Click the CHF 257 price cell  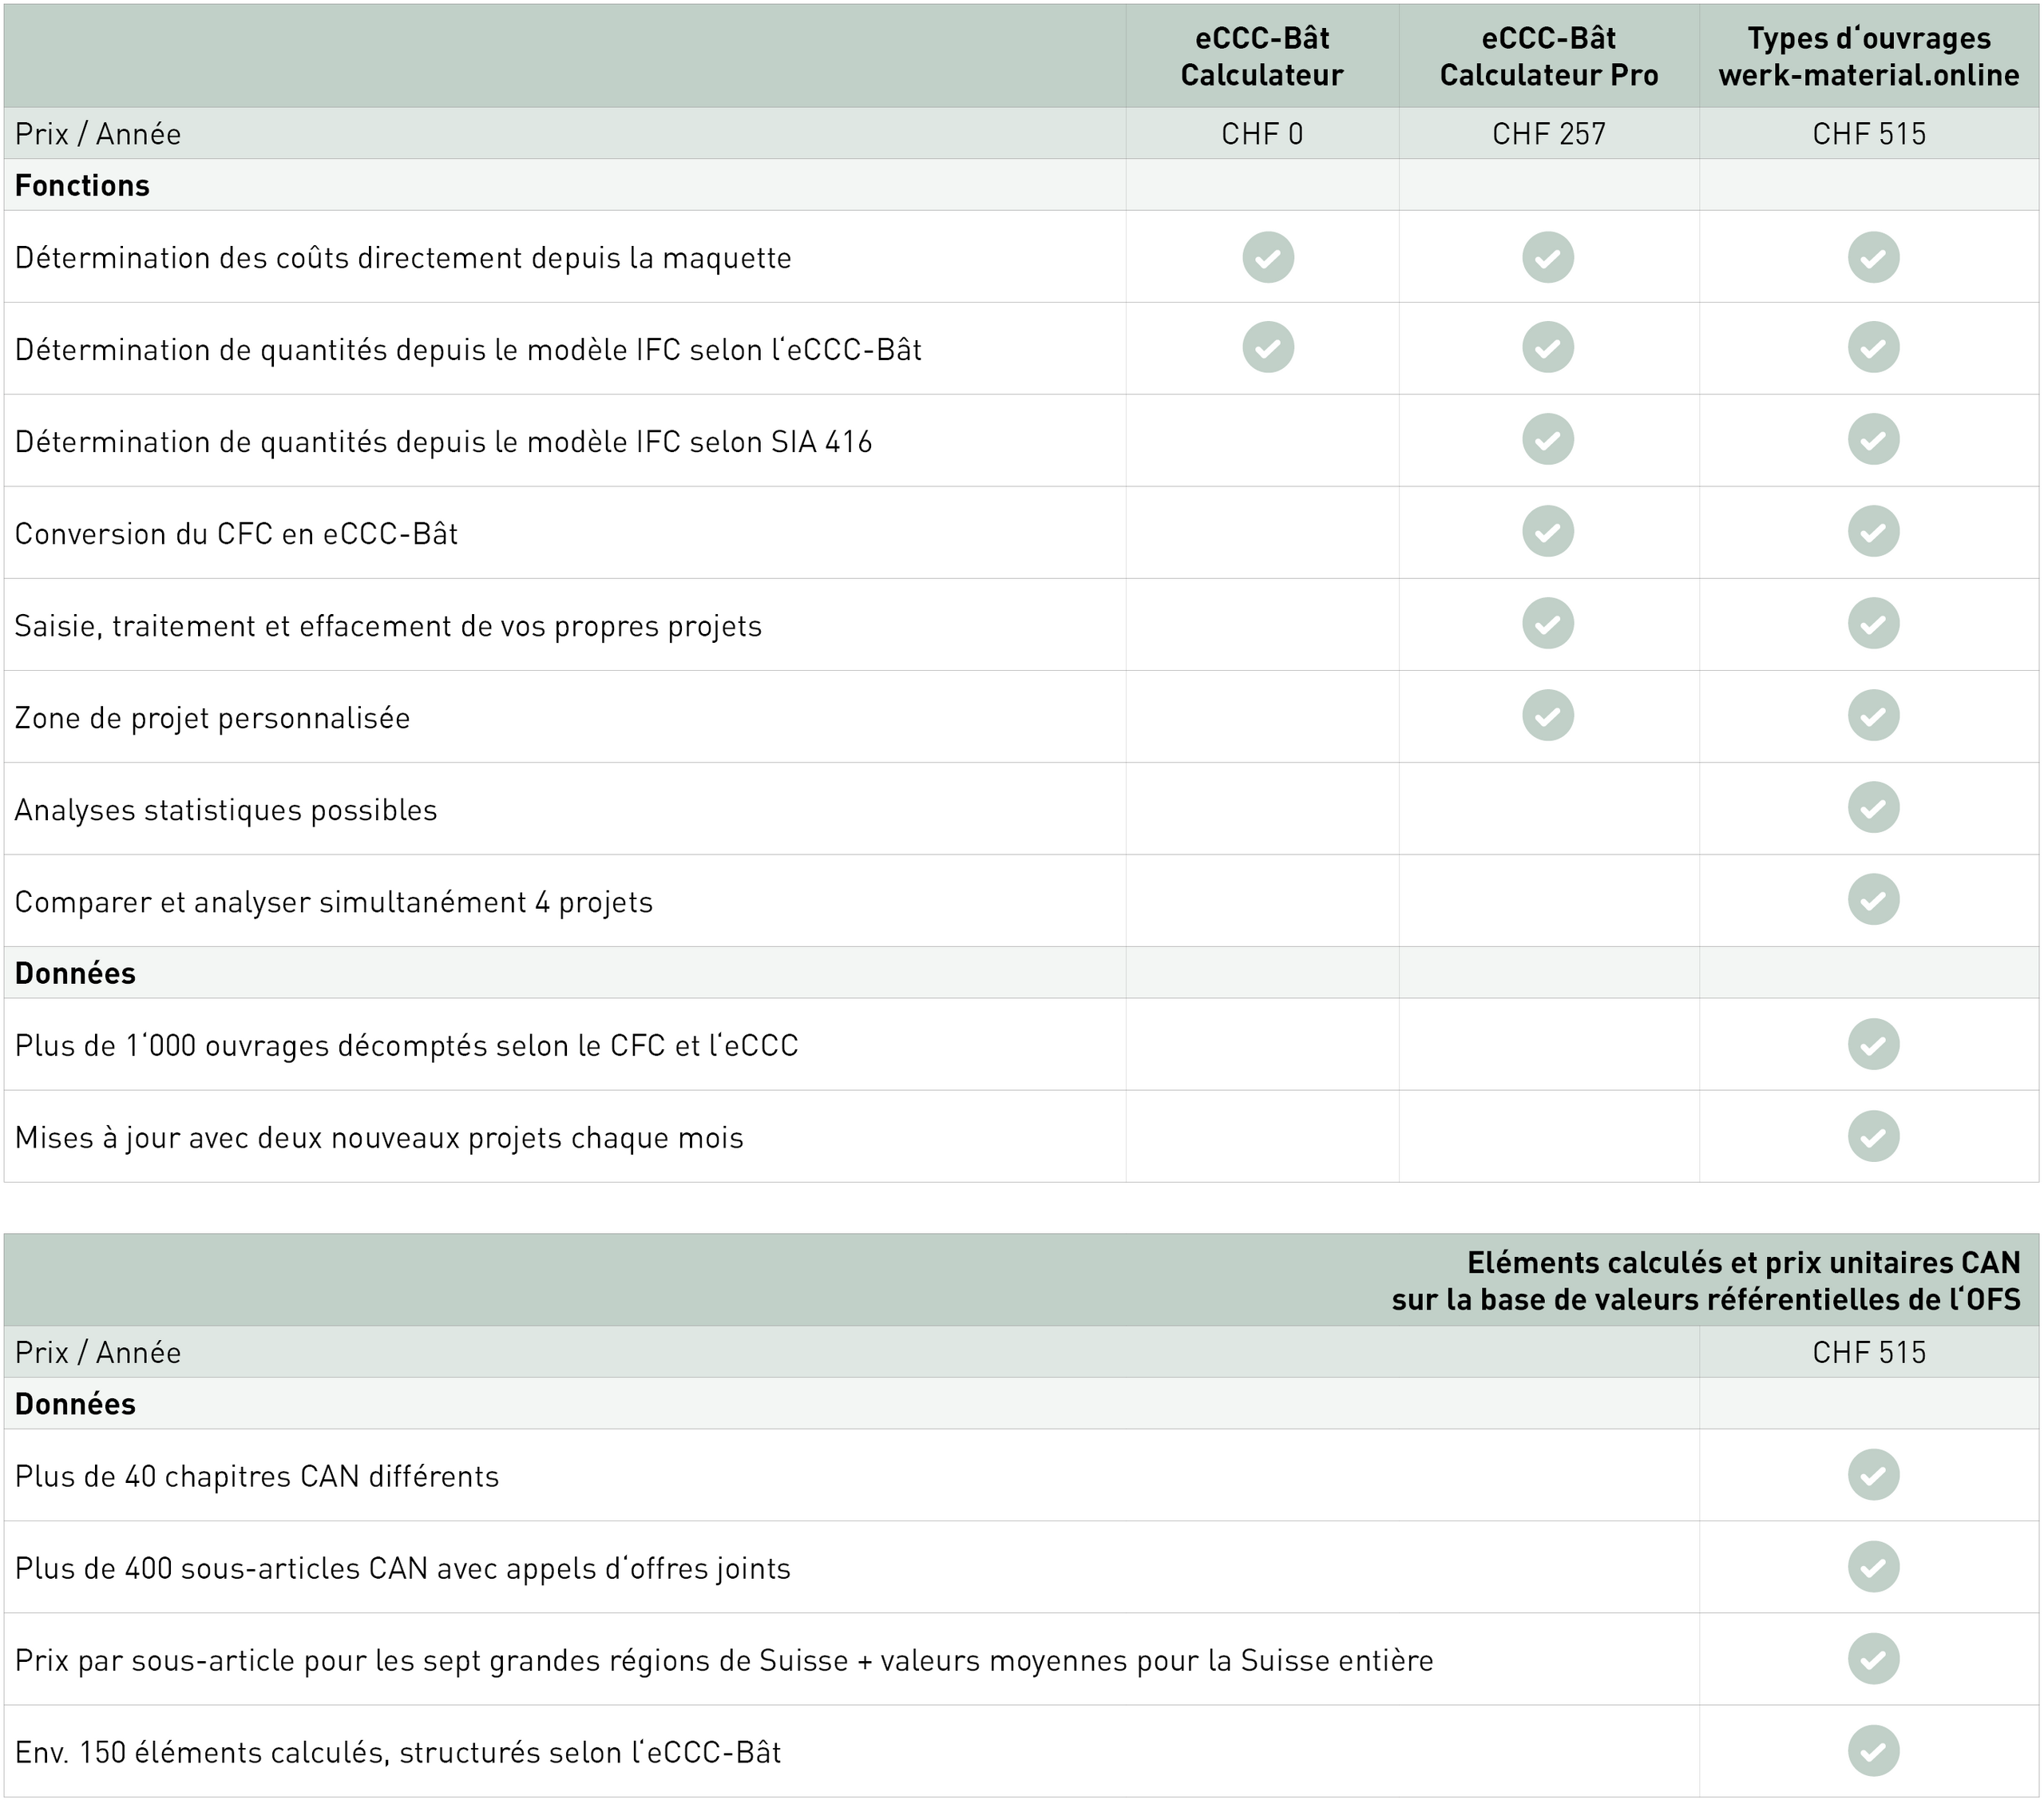1549,134
